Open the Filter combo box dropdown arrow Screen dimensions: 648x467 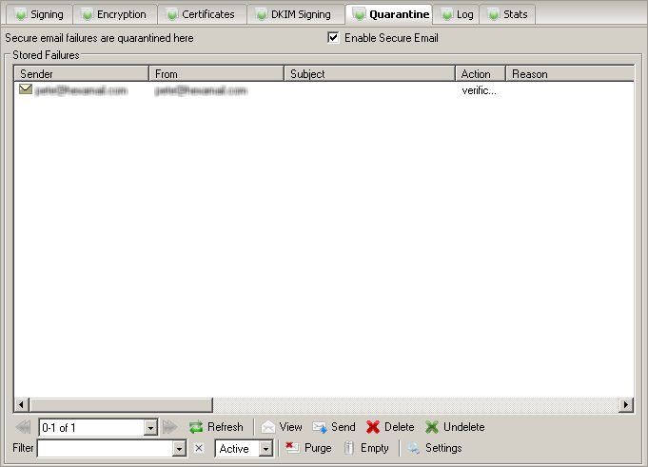coord(178,449)
